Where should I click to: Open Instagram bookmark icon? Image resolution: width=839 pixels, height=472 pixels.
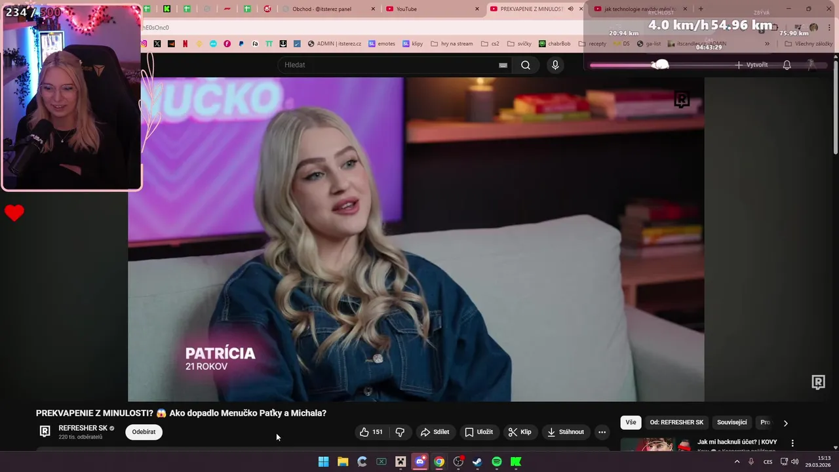(x=144, y=44)
